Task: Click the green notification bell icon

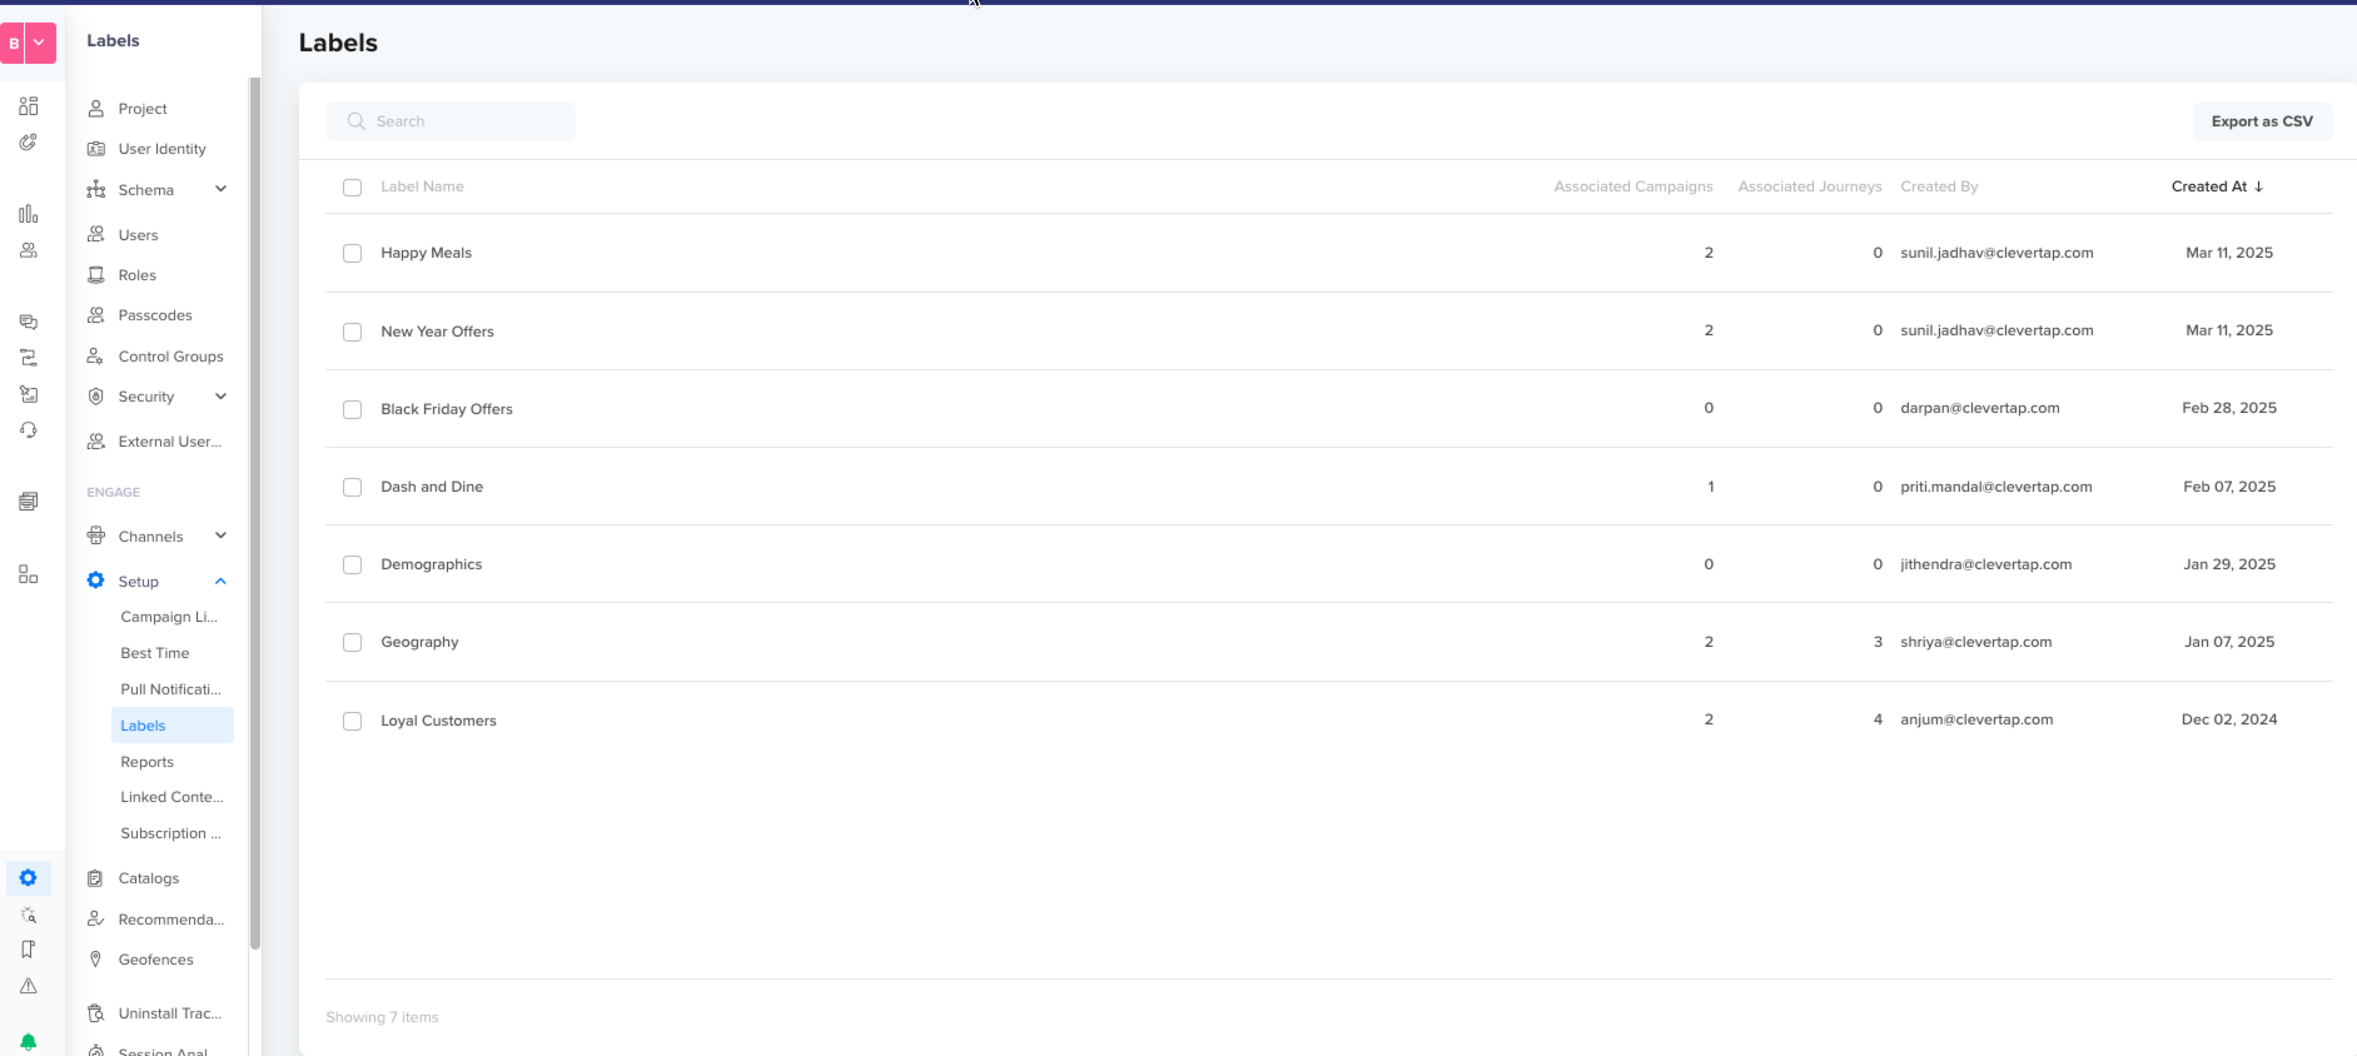Action: (28, 1042)
